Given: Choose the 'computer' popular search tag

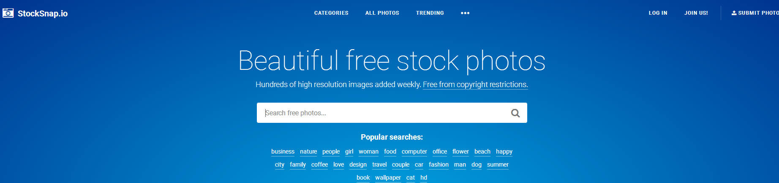Looking at the screenshot, I should pos(414,151).
